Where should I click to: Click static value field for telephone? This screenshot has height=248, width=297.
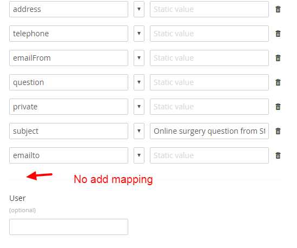209,34
